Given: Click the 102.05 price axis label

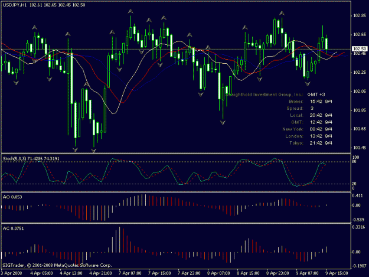Looking at the screenshot, I should pyautogui.click(x=360, y=92).
